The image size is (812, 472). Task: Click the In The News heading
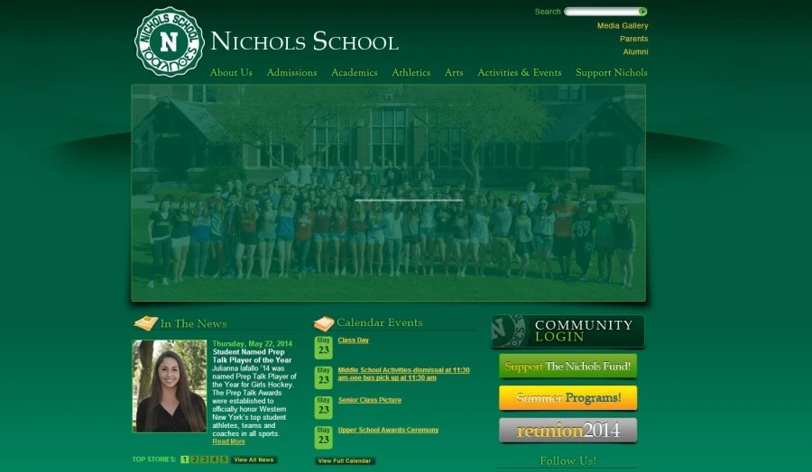point(194,323)
